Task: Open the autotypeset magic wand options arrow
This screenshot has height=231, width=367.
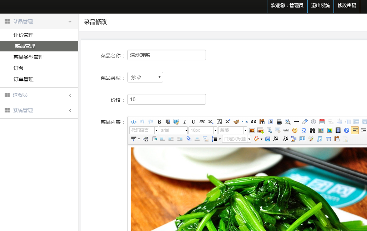Action: [261, 139]
